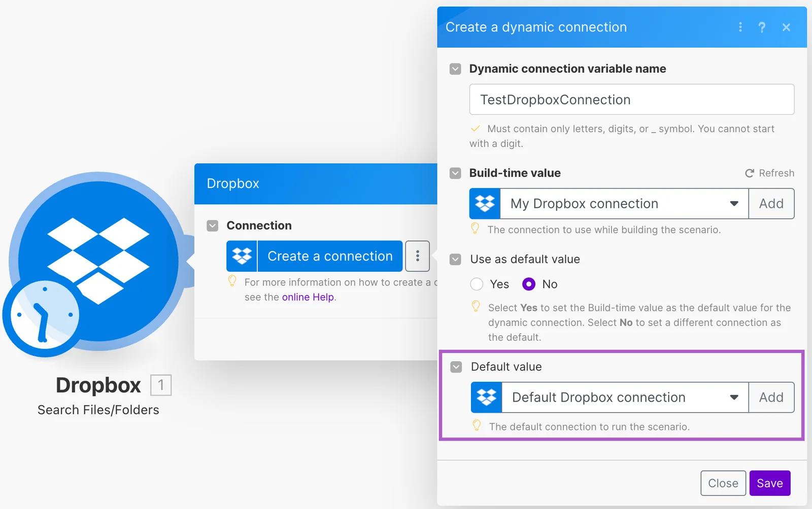The image size is (812, 509).
Task: Collapse the Use as default value section
Action: point(455,260)
